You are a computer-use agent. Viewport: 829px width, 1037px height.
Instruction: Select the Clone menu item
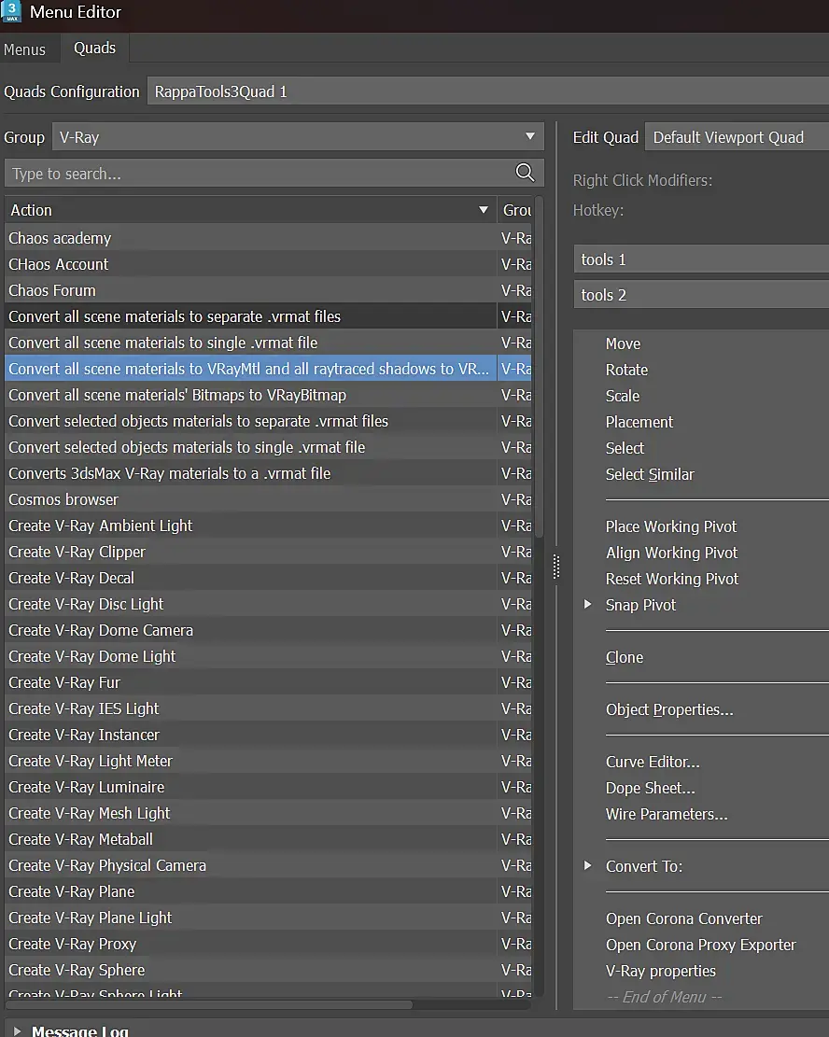tap(624, 657)
